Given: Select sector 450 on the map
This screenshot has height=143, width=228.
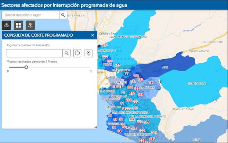Looking at the screenshot, I should (x=152, y=139).
